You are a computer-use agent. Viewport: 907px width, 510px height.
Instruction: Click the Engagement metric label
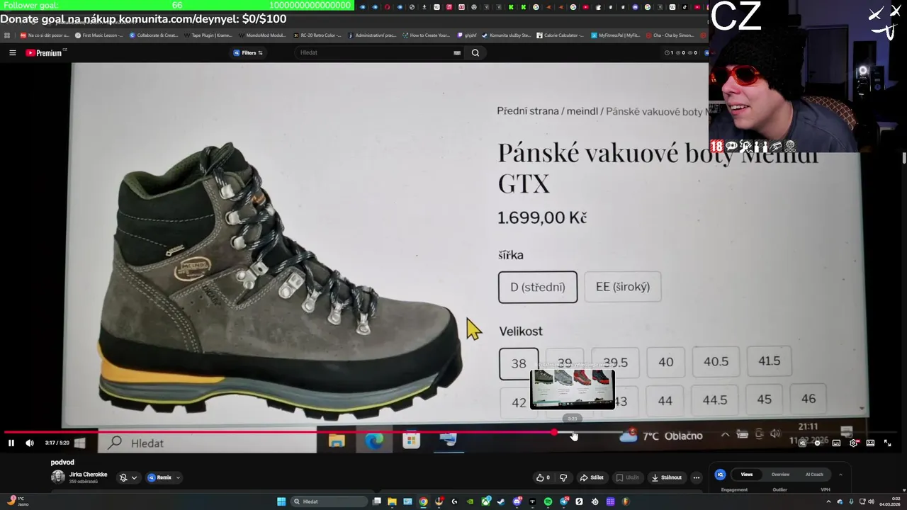[x=734, y=489]
